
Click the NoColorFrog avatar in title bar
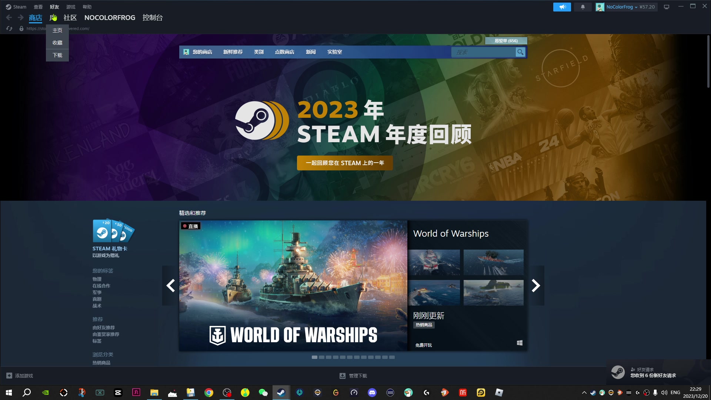point(600,7)
